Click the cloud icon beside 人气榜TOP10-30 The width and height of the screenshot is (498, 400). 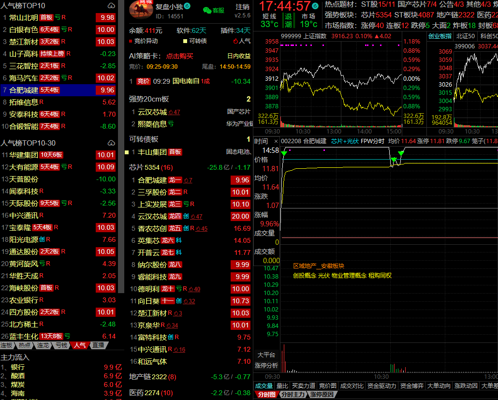111,143
